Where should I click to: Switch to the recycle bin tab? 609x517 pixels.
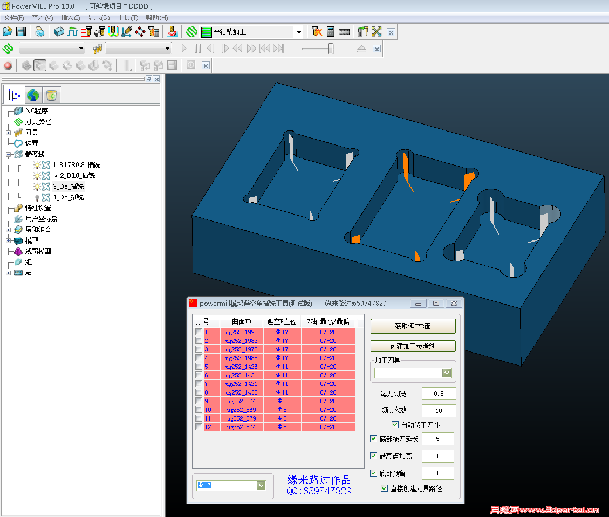pyautogui.click(x=51, y=95)
